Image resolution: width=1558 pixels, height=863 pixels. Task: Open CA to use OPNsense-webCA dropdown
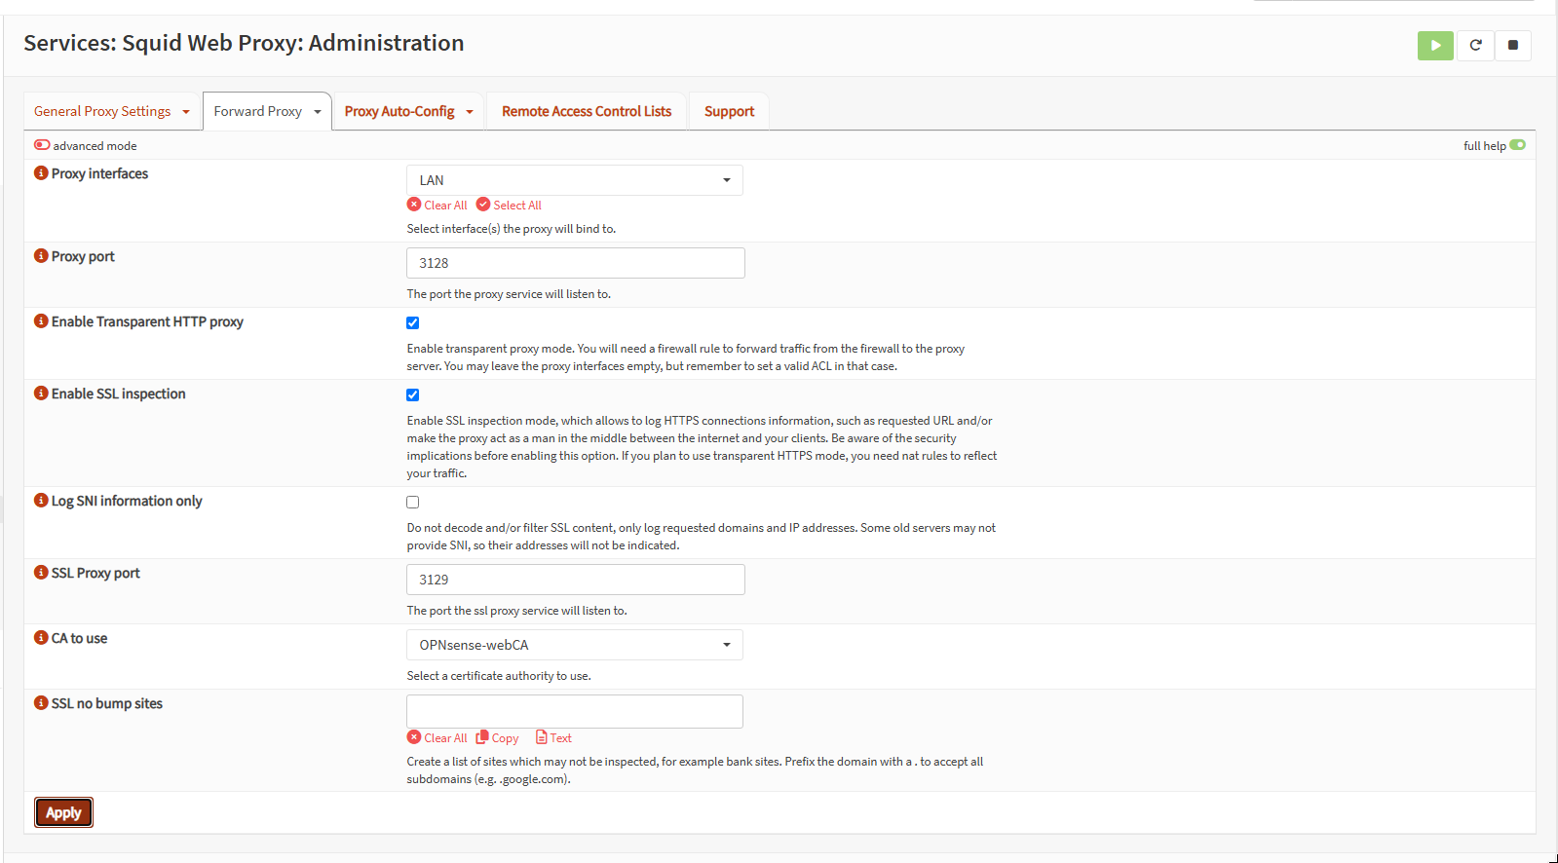[x=575, y=645]
